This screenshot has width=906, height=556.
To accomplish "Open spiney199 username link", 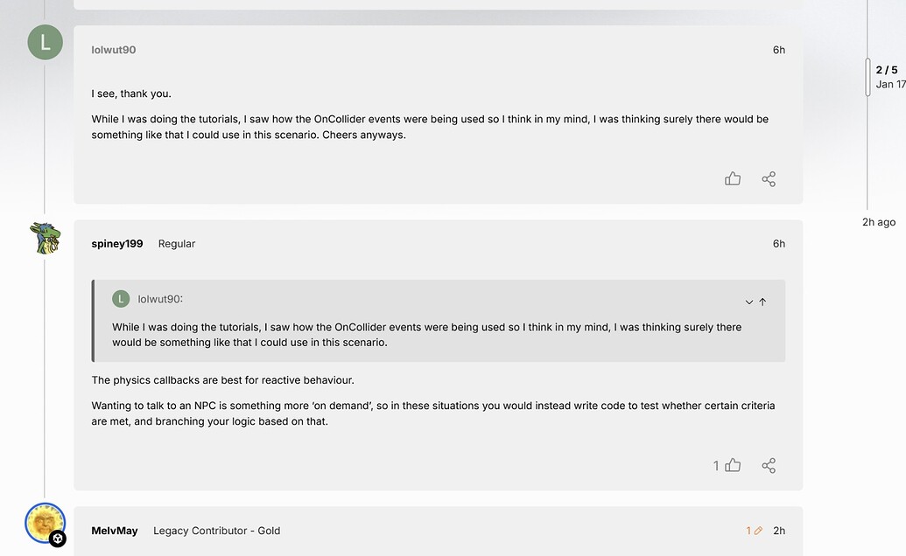I will [117, 244].
